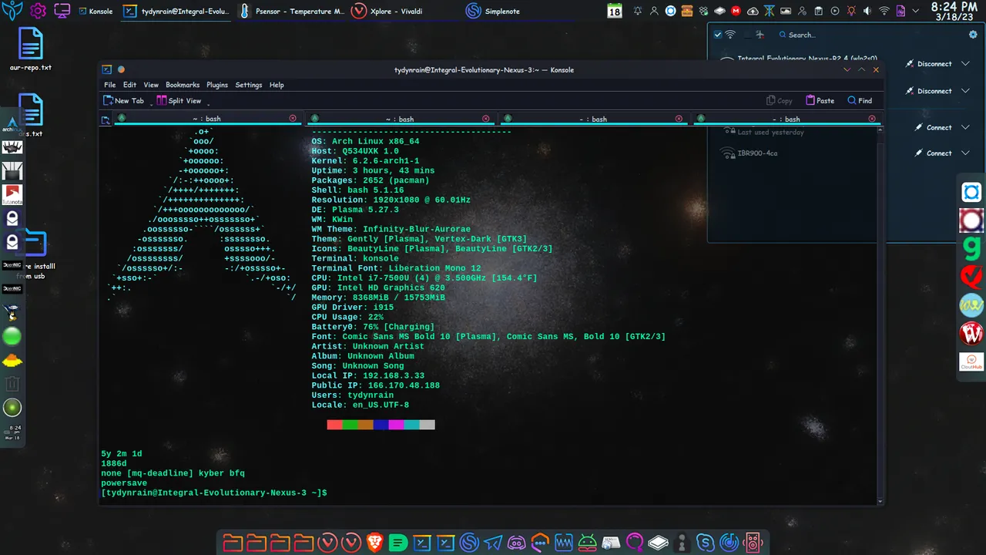The width and height of the screenshot is (986, 555).
Task: Disconnect the Integral Evolutionary Nexus-R2.4 network
Action: point(928,63)
